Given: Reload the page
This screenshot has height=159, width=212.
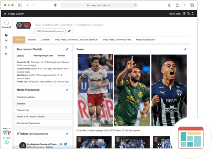Looking at the screenshot, I should [135, 5].
